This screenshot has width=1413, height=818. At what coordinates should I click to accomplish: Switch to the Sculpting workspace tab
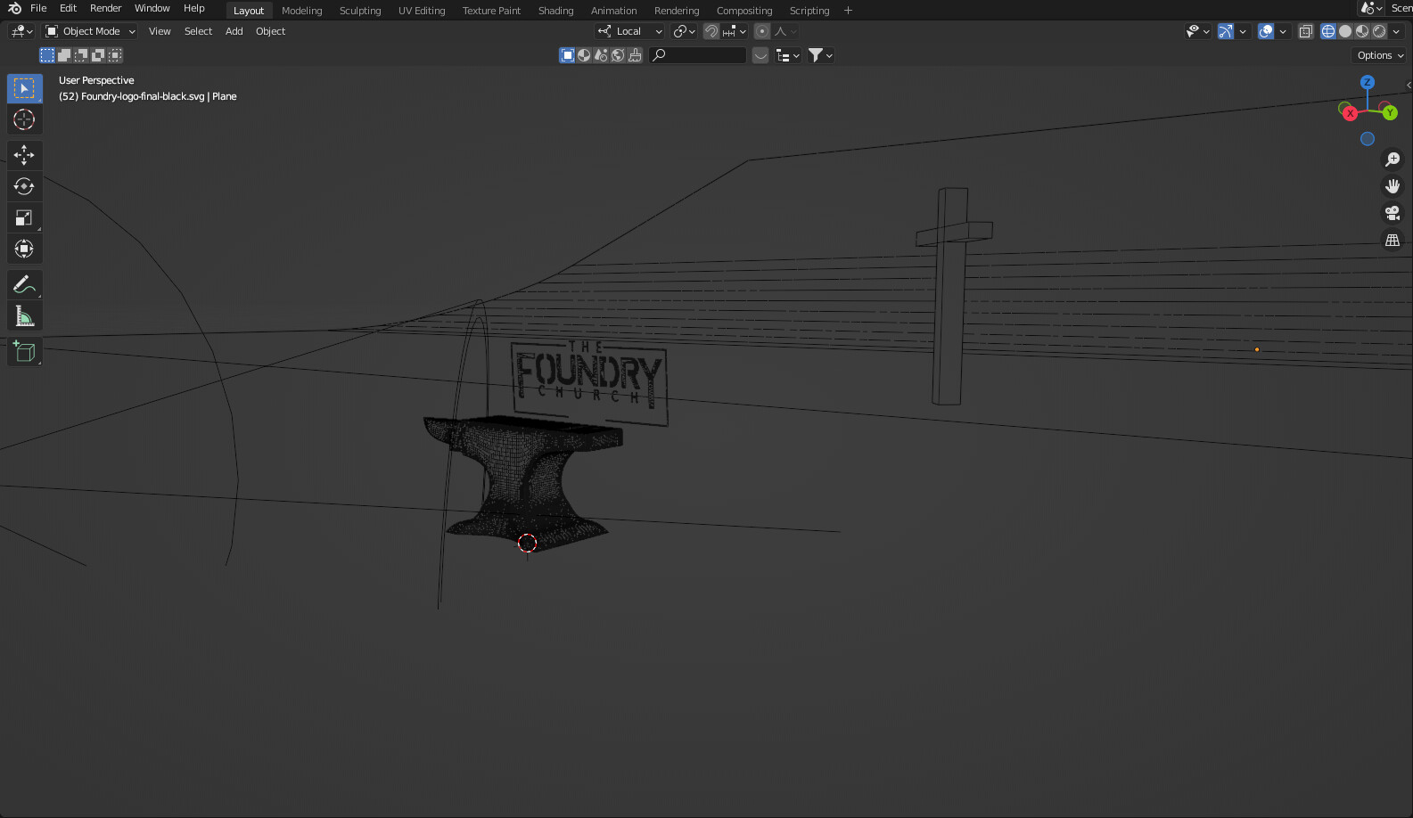[360, 11]
